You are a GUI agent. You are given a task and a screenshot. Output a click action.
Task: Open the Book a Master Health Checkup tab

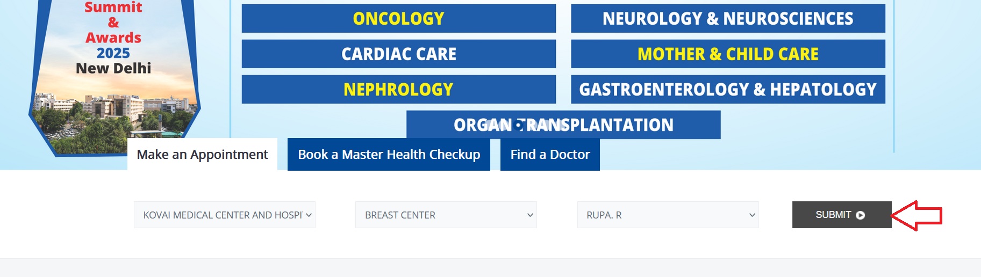[389, 155]
